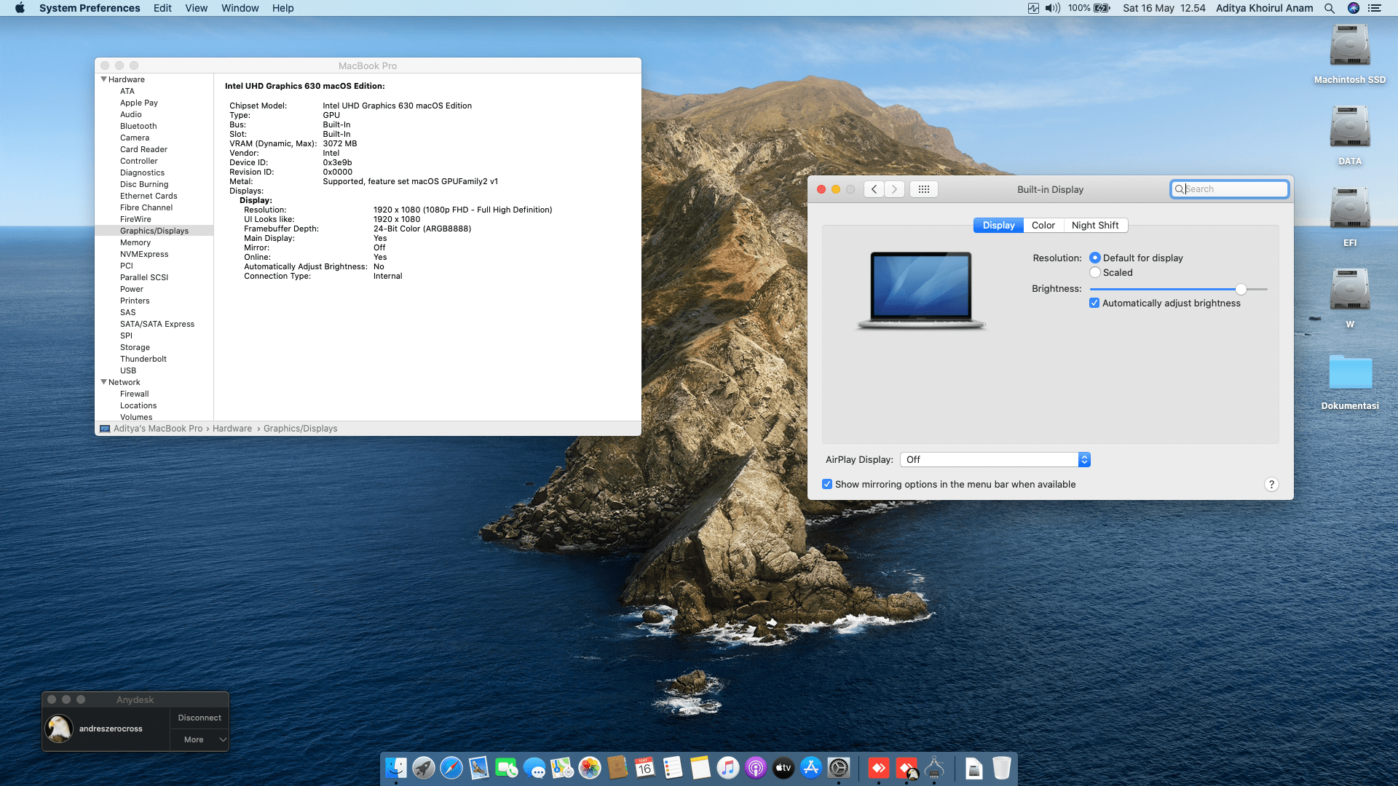Viewport: 1398px width, 786px height.
Task: Collapse Network section in sidebar
Action: pos(103,382)
